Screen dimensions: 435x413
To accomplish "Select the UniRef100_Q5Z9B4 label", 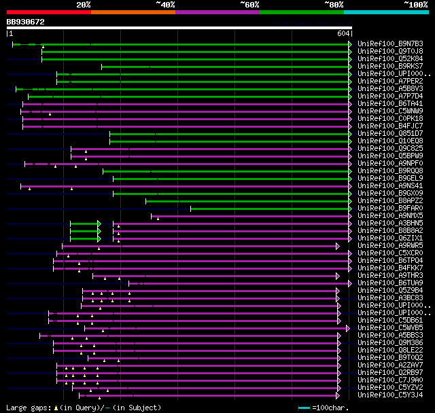I will [x=390, y=291].
